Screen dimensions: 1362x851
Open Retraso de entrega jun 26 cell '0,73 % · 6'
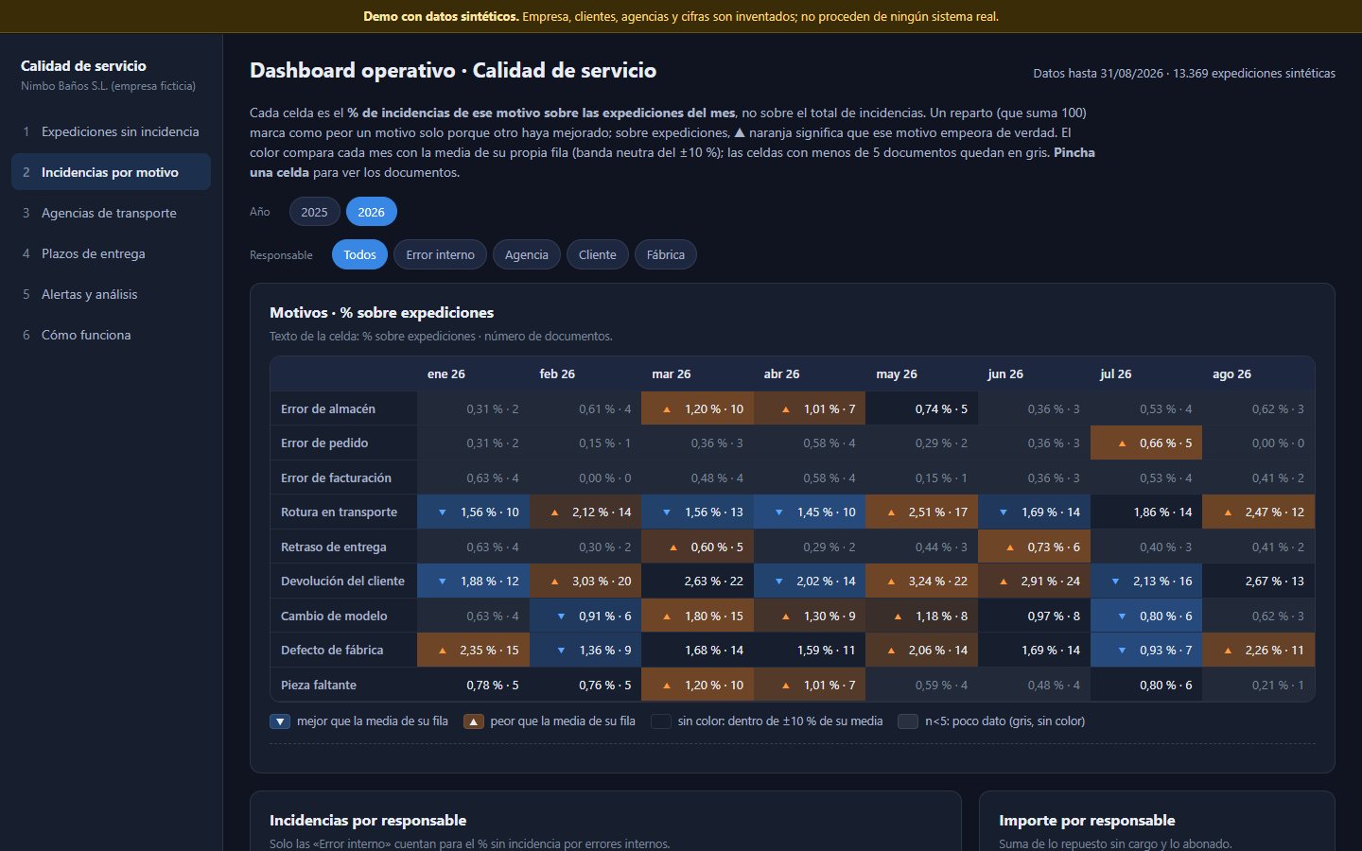pos(1034,547)
